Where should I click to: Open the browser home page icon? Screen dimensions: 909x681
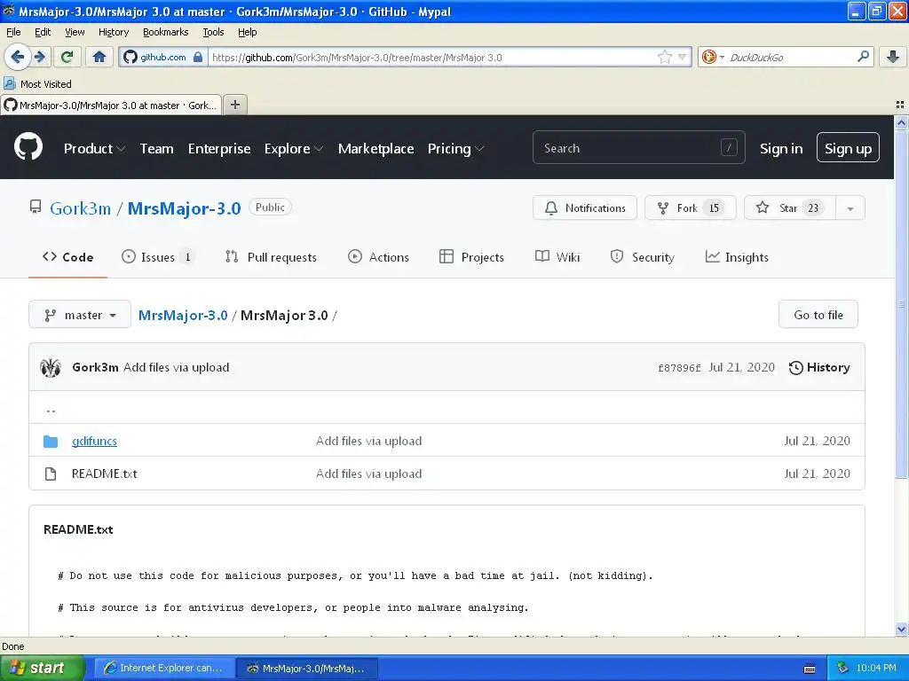pyautogui.click(x=99, y=57)
